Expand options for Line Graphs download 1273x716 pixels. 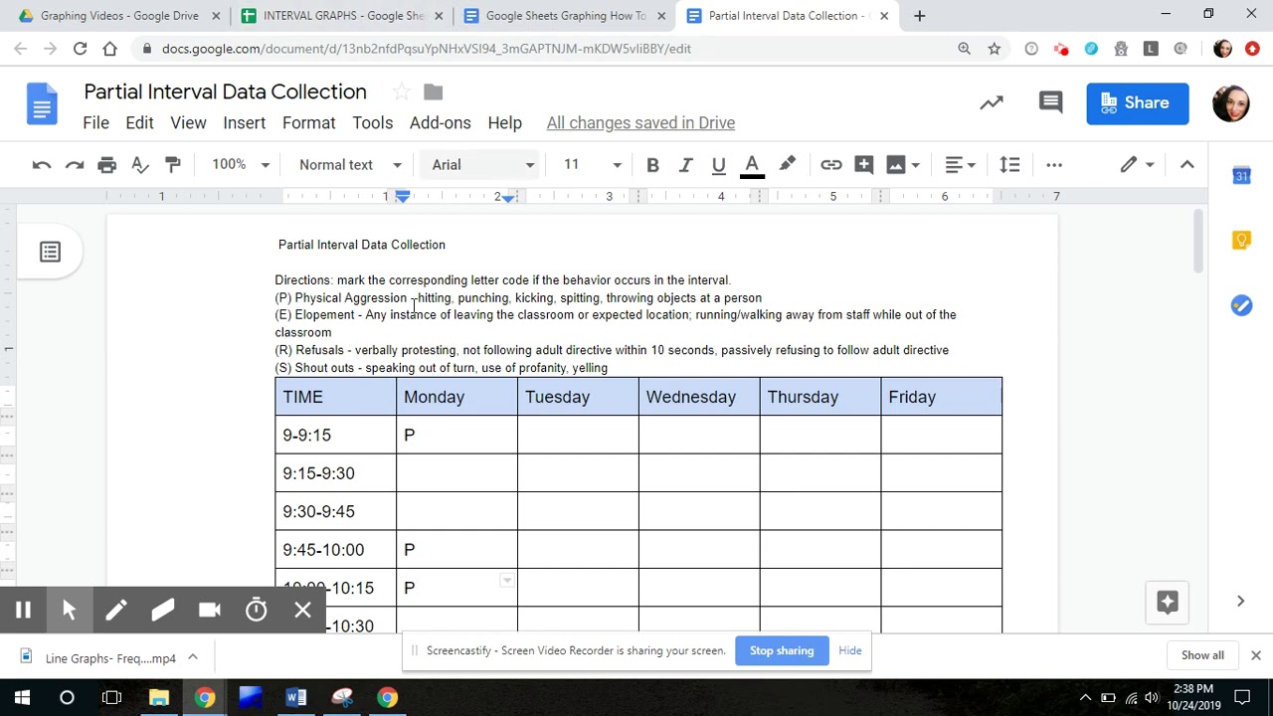(x=193, y=657)
